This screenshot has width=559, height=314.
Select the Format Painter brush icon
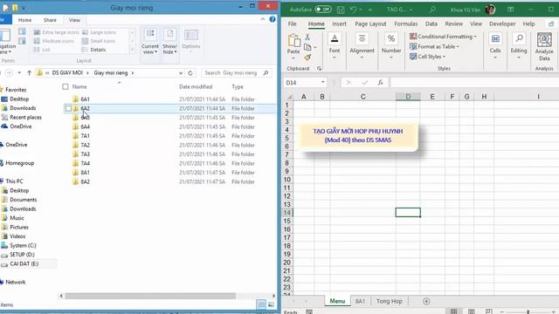[307, 58]
